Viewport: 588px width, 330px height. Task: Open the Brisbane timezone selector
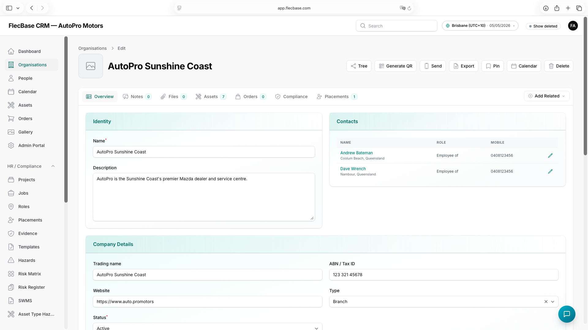(x=480, y=26)
